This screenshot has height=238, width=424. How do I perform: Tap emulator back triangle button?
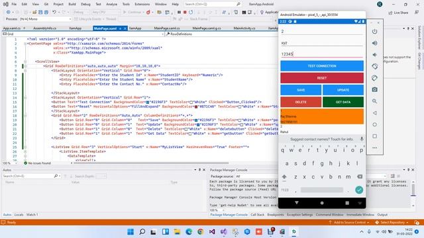pos(374,113)
